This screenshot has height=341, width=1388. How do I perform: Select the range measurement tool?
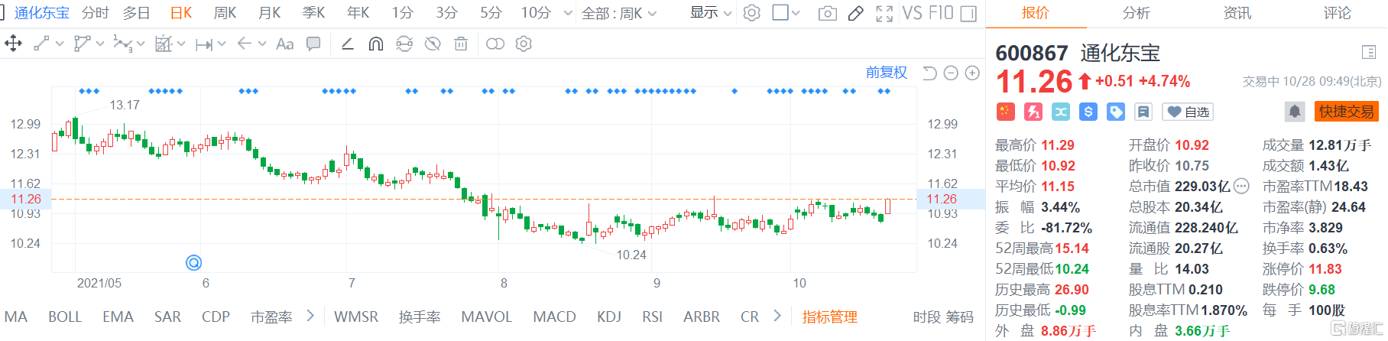pyautogui.click(x=204, y=44)
